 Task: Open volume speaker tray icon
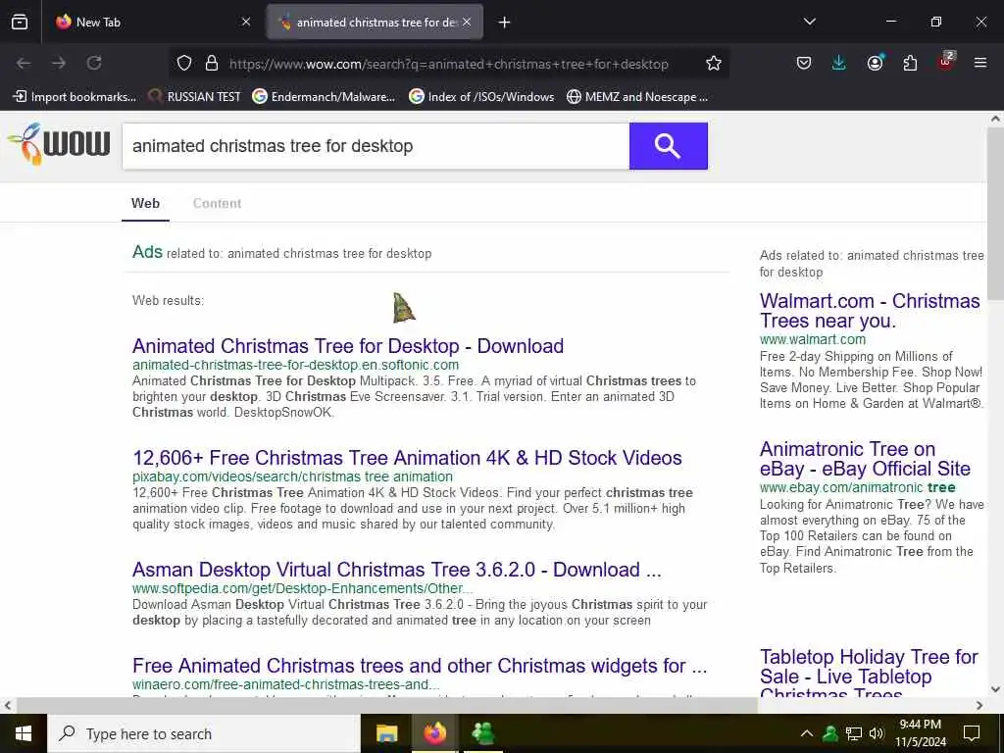pos(877,733)
